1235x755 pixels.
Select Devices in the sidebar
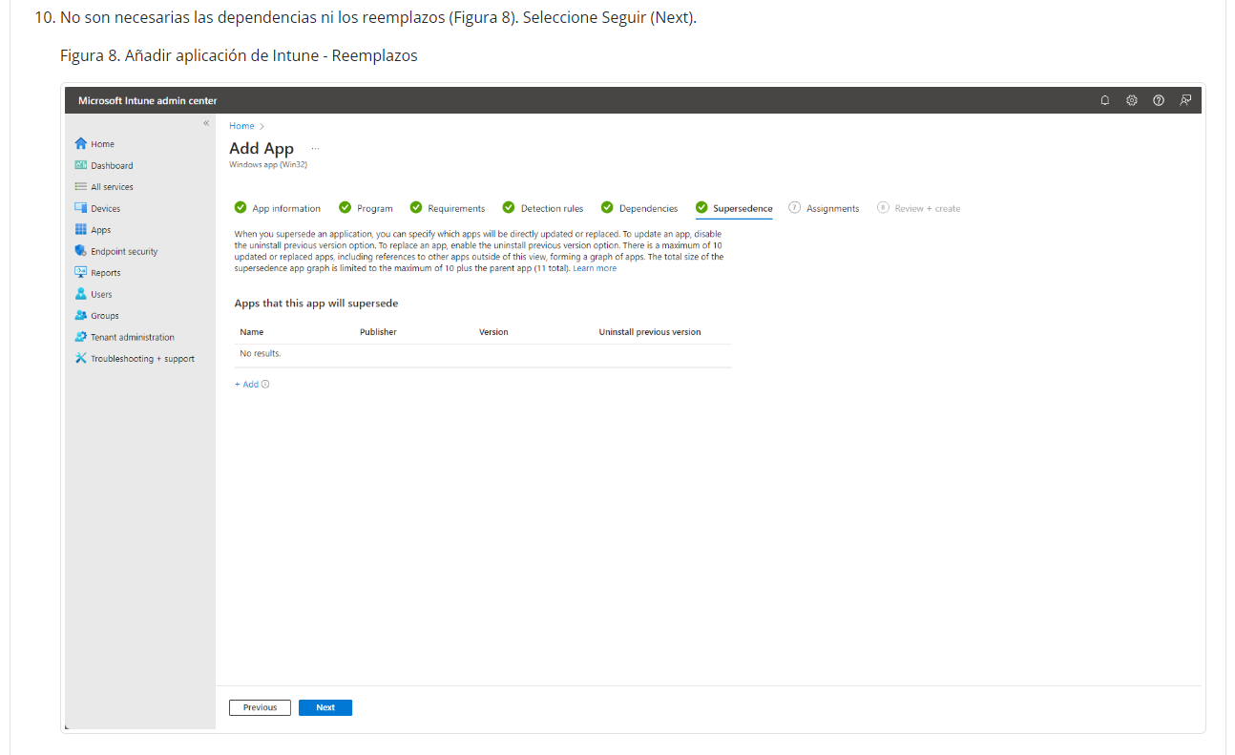[x=97, y=209]
